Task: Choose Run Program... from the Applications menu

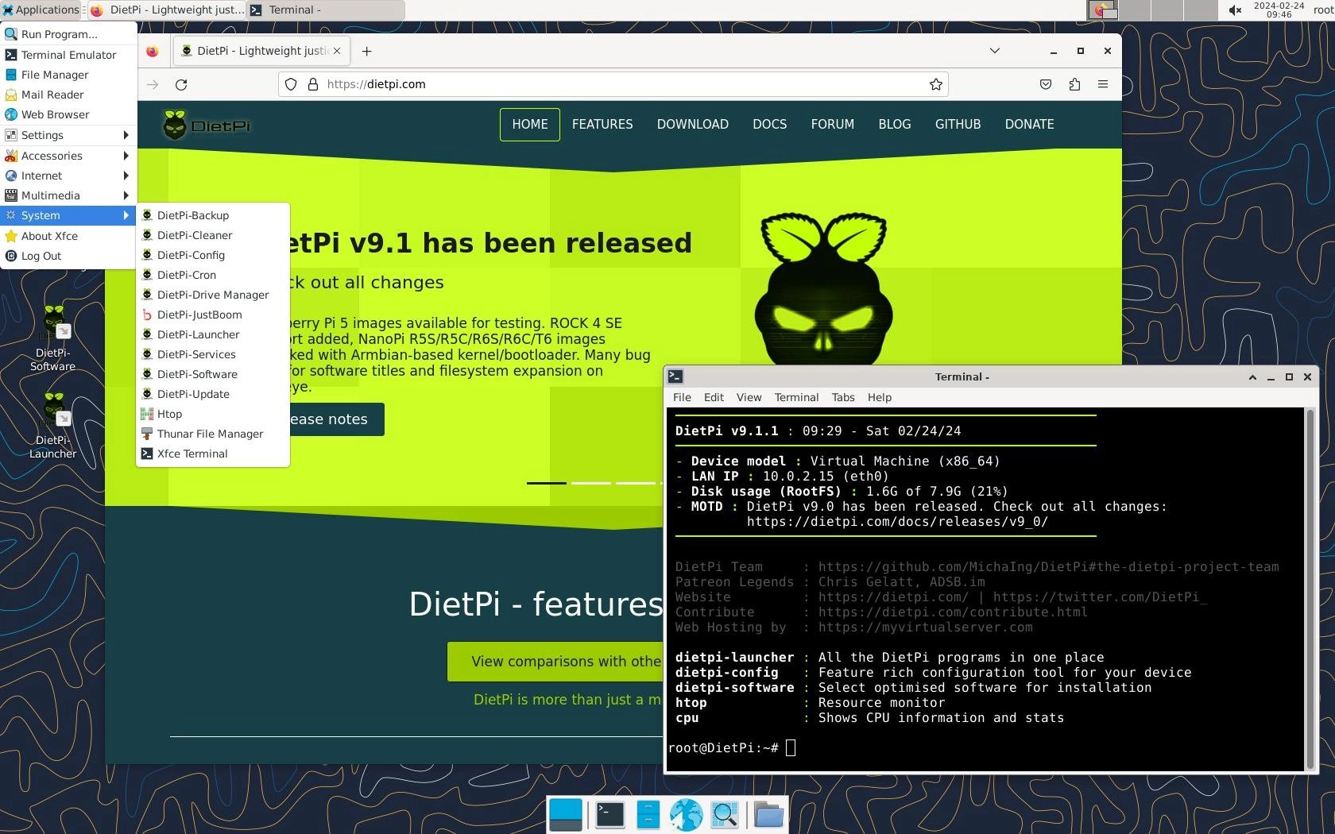Action: 68,34
